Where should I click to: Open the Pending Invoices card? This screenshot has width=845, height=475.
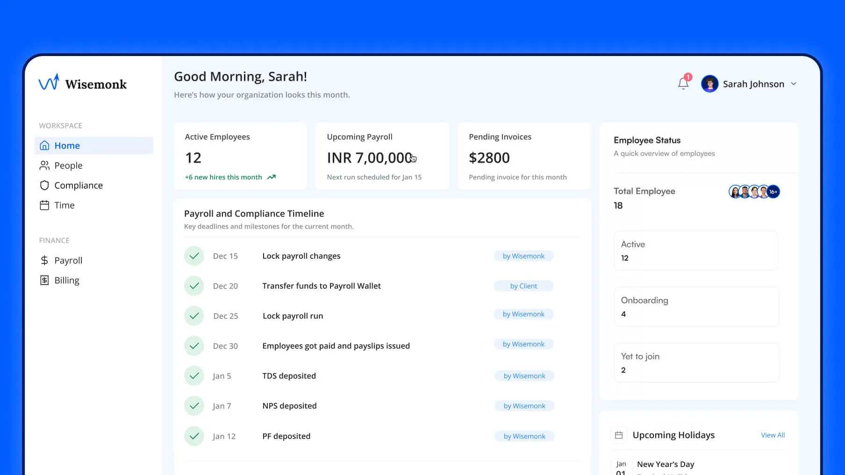pos(524,156)
